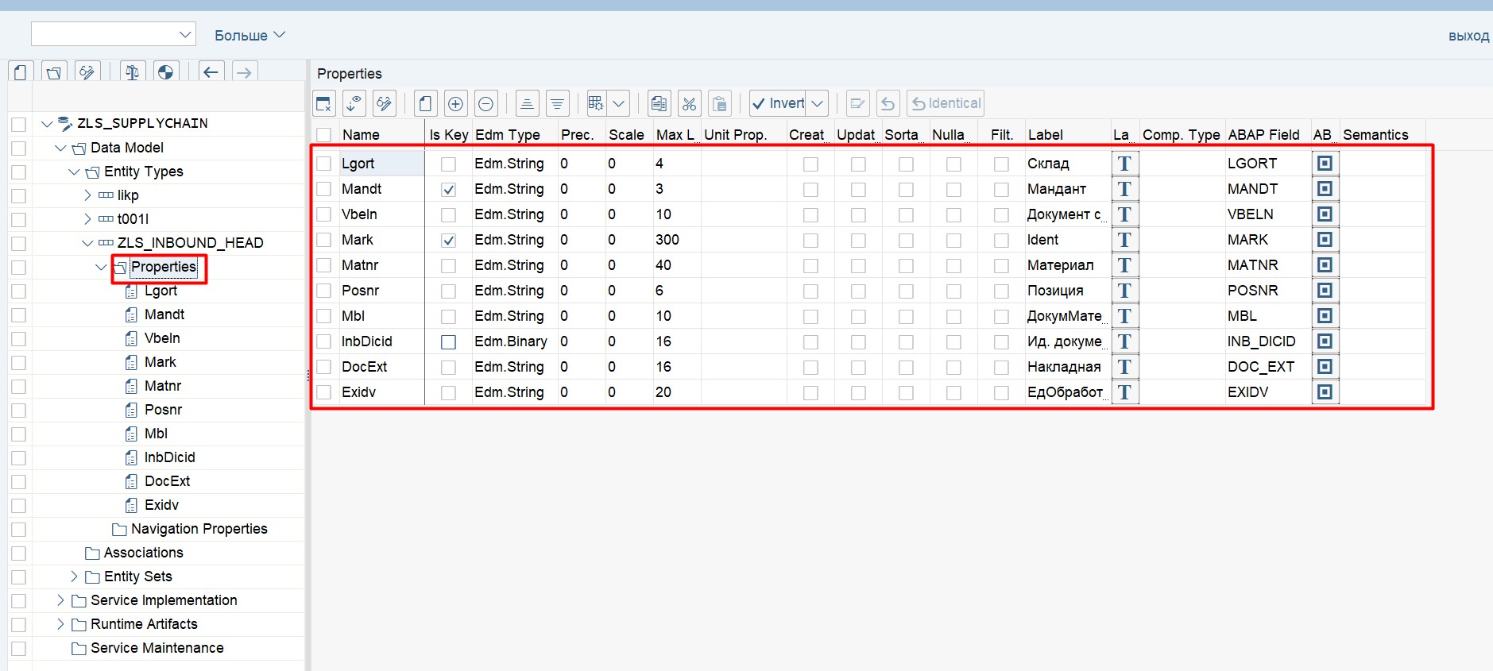Select the row checkbox for Mbl
This screenshot has height=671, width=1493.
point(324,316)
